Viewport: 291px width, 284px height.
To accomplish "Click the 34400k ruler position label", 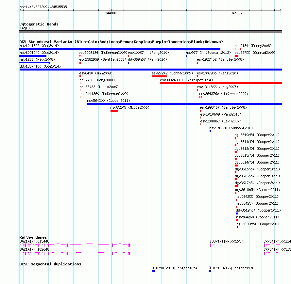I will (x=111, y=13).
